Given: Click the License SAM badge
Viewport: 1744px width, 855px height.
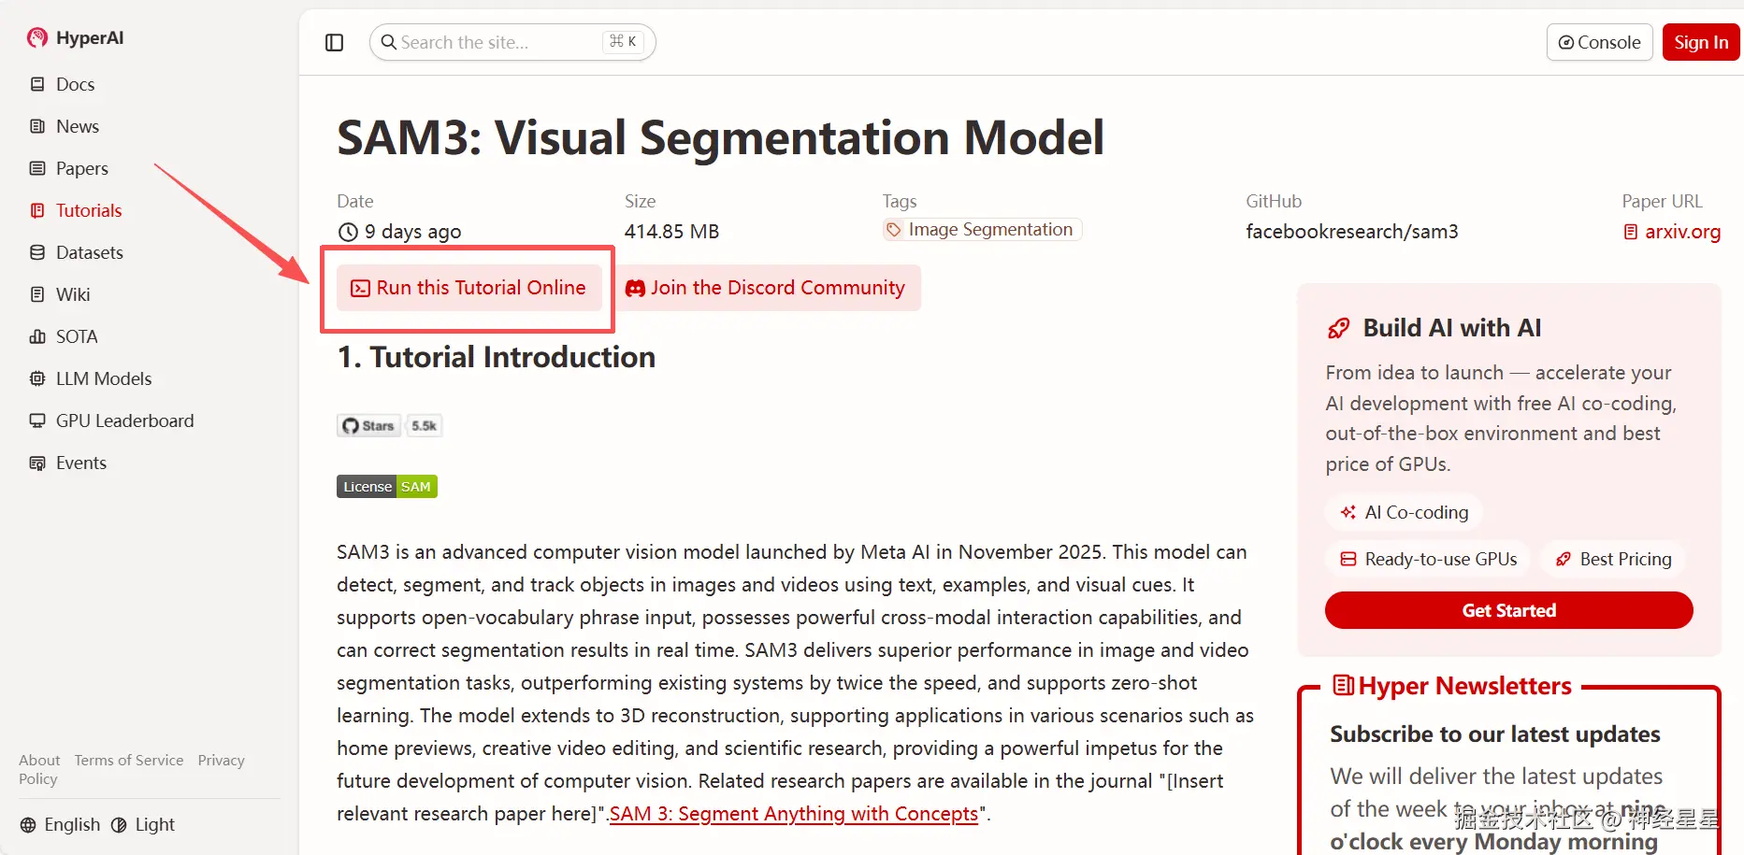Looking at the screenshot, I should pyautogui.click(x=387, y=487).
